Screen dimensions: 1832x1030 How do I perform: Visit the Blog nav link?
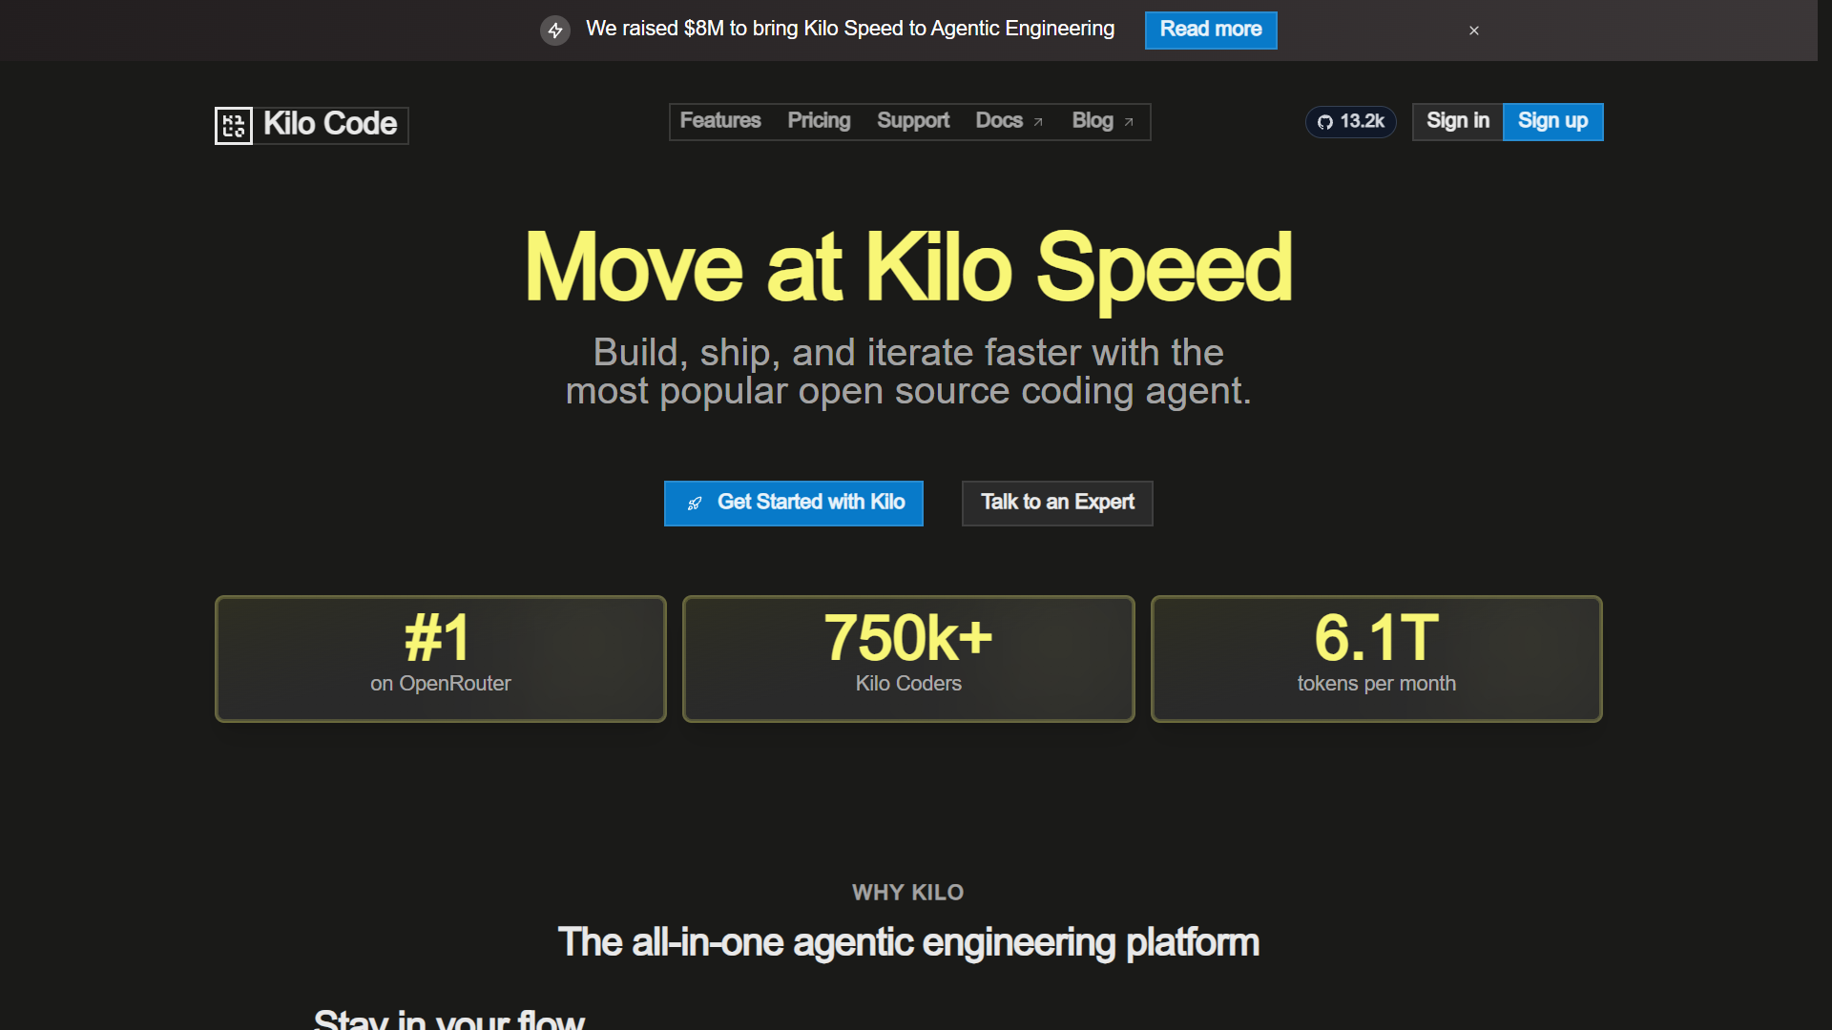1103,121
